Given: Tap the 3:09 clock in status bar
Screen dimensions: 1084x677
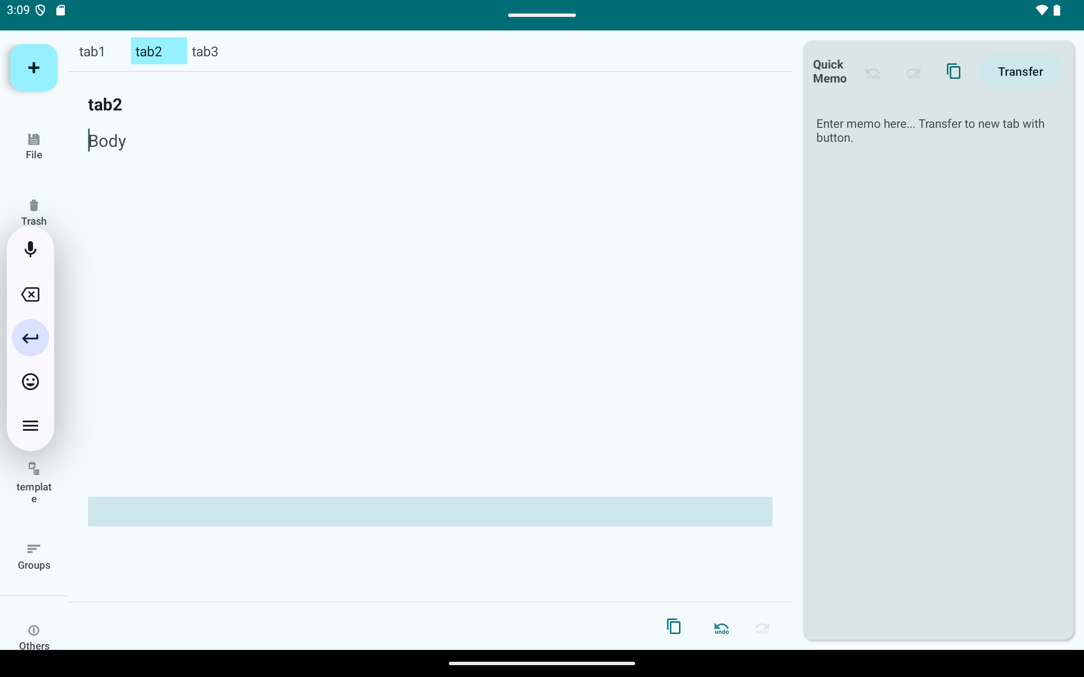Looking at the screenshot, I should pyautogui.click(x=18, y=10).
